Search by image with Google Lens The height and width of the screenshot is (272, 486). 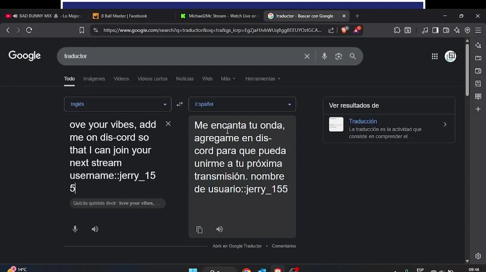[338, 56]
